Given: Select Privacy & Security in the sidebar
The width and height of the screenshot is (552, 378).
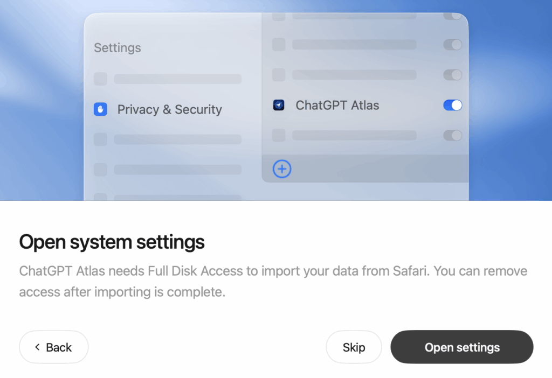Looking at the screenshot, I should coord(169,109).
